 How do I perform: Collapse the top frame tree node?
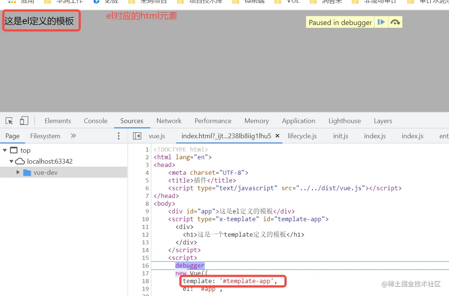pos(4,150)
